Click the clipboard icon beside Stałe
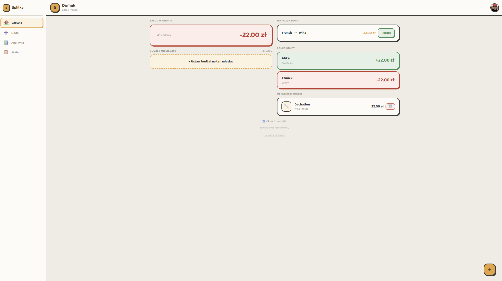Viewport: 502px width, 281px height. 6,52
